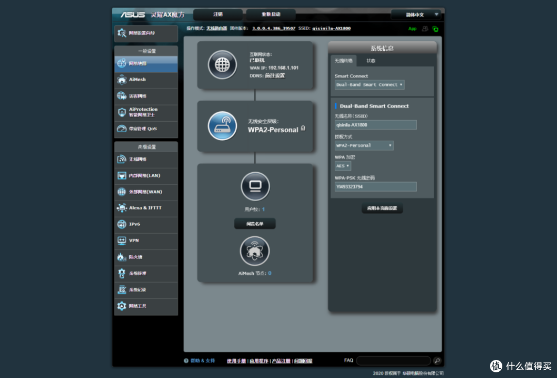Viewport: 557px width, 378px height.
Task: Open Alexa & IFTTT icon
Action: tap(122, 208)
